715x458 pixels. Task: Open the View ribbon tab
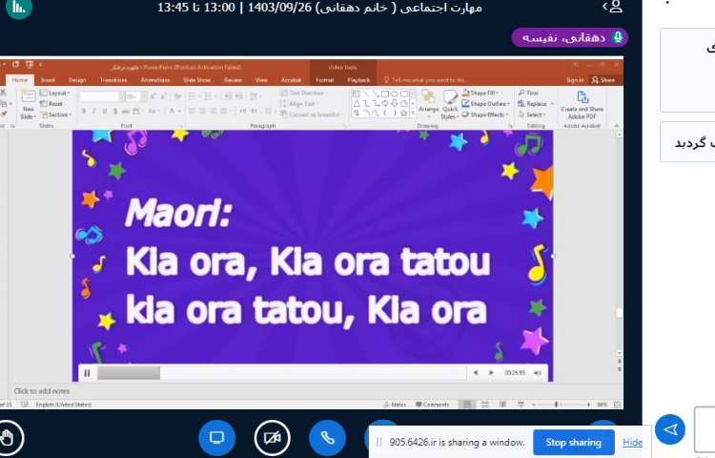(x=261, y=80)
